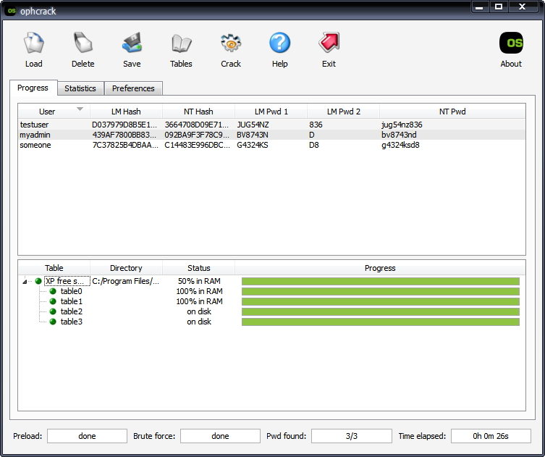This screenshot has height=457, width=545.
Task: Select the XP free s... table entry
Action: [67, 281]
